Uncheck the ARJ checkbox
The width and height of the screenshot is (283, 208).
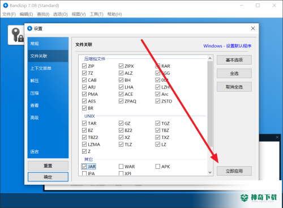click(x=84, y=87)
